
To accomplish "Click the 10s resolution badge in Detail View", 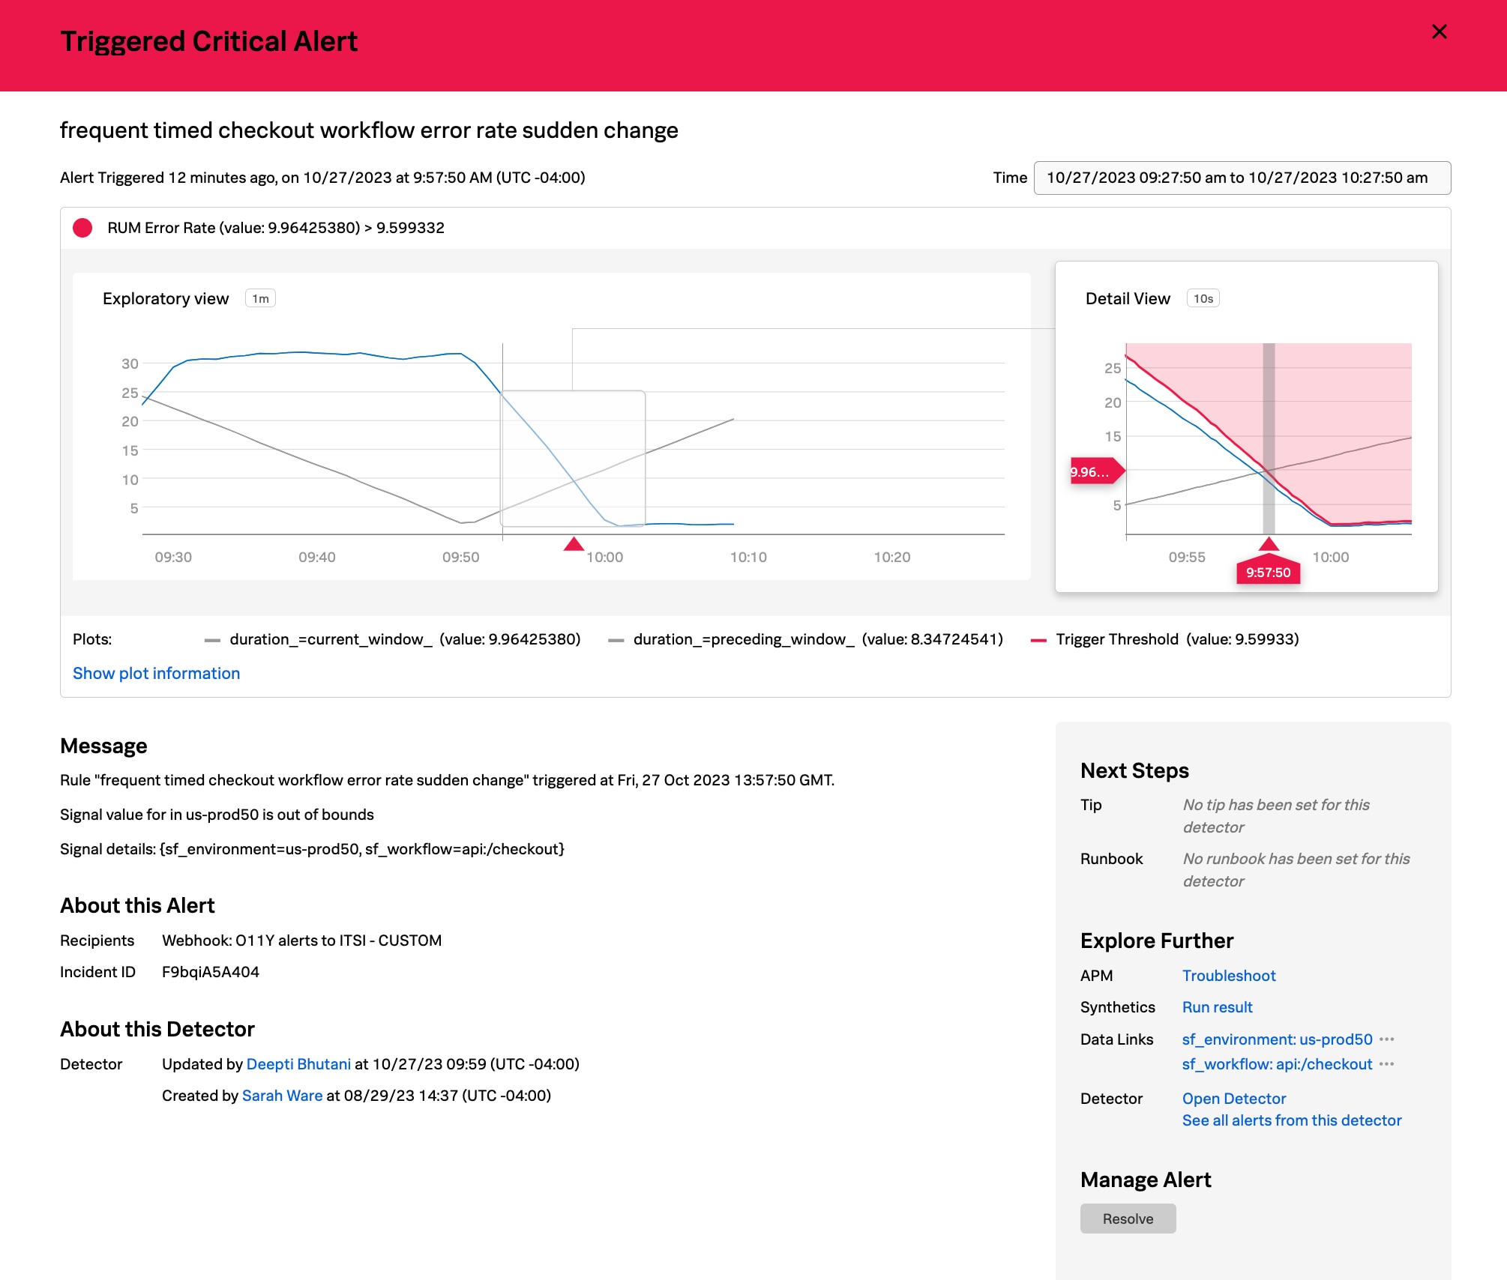I will [1203, 298].
